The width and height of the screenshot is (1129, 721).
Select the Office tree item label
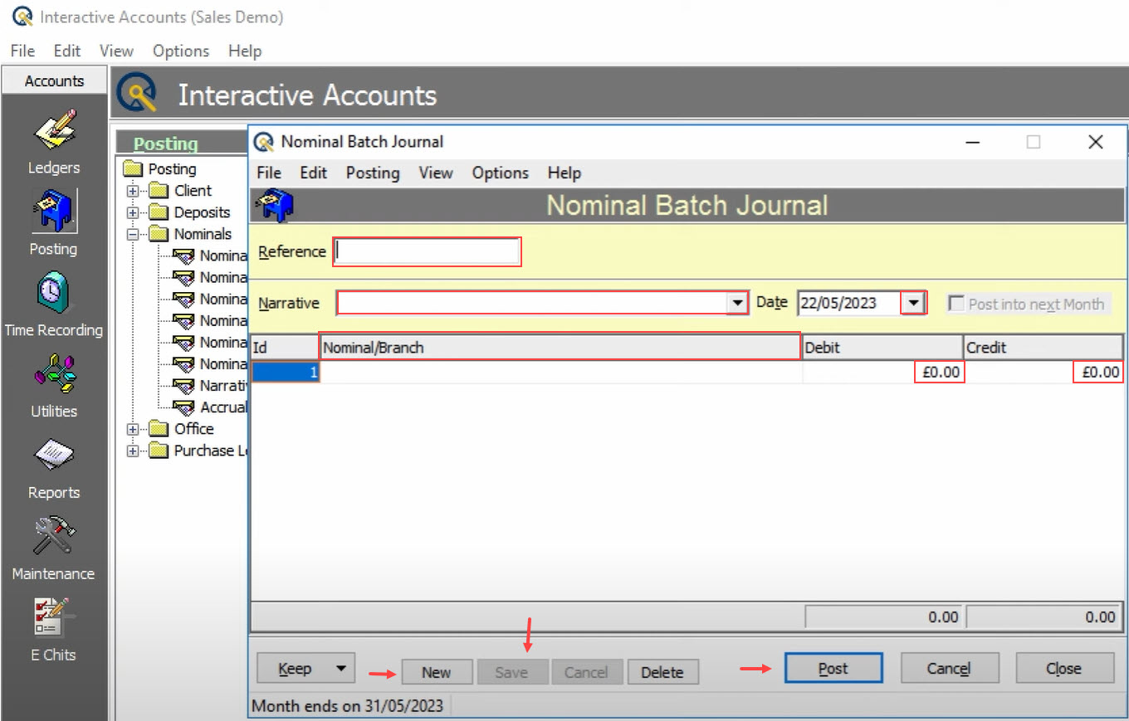tap(194, 429)
